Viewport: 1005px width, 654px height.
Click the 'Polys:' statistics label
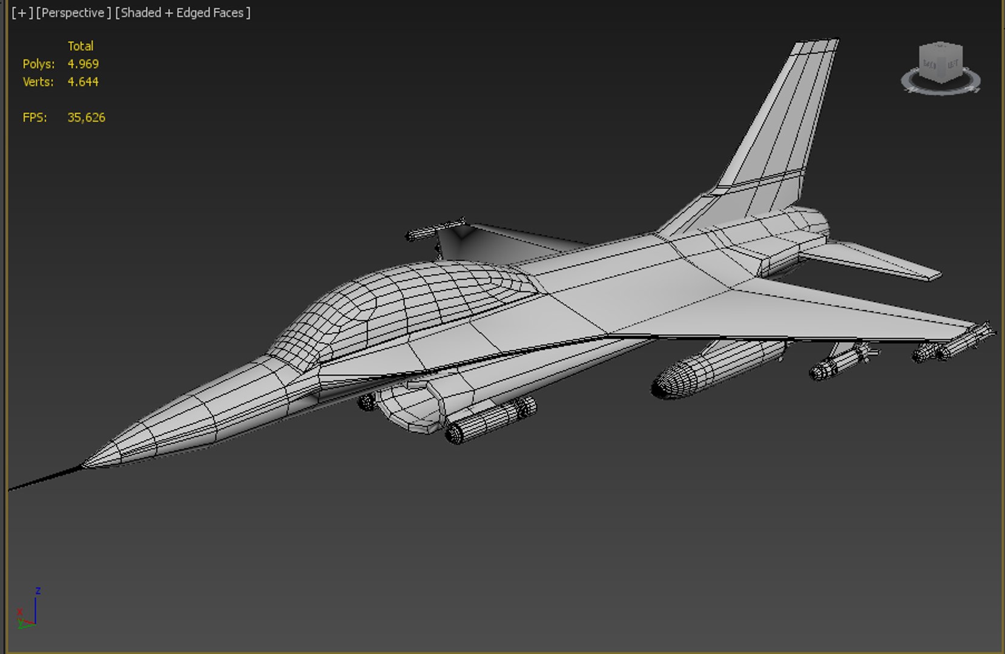click(x=39, y=64)
